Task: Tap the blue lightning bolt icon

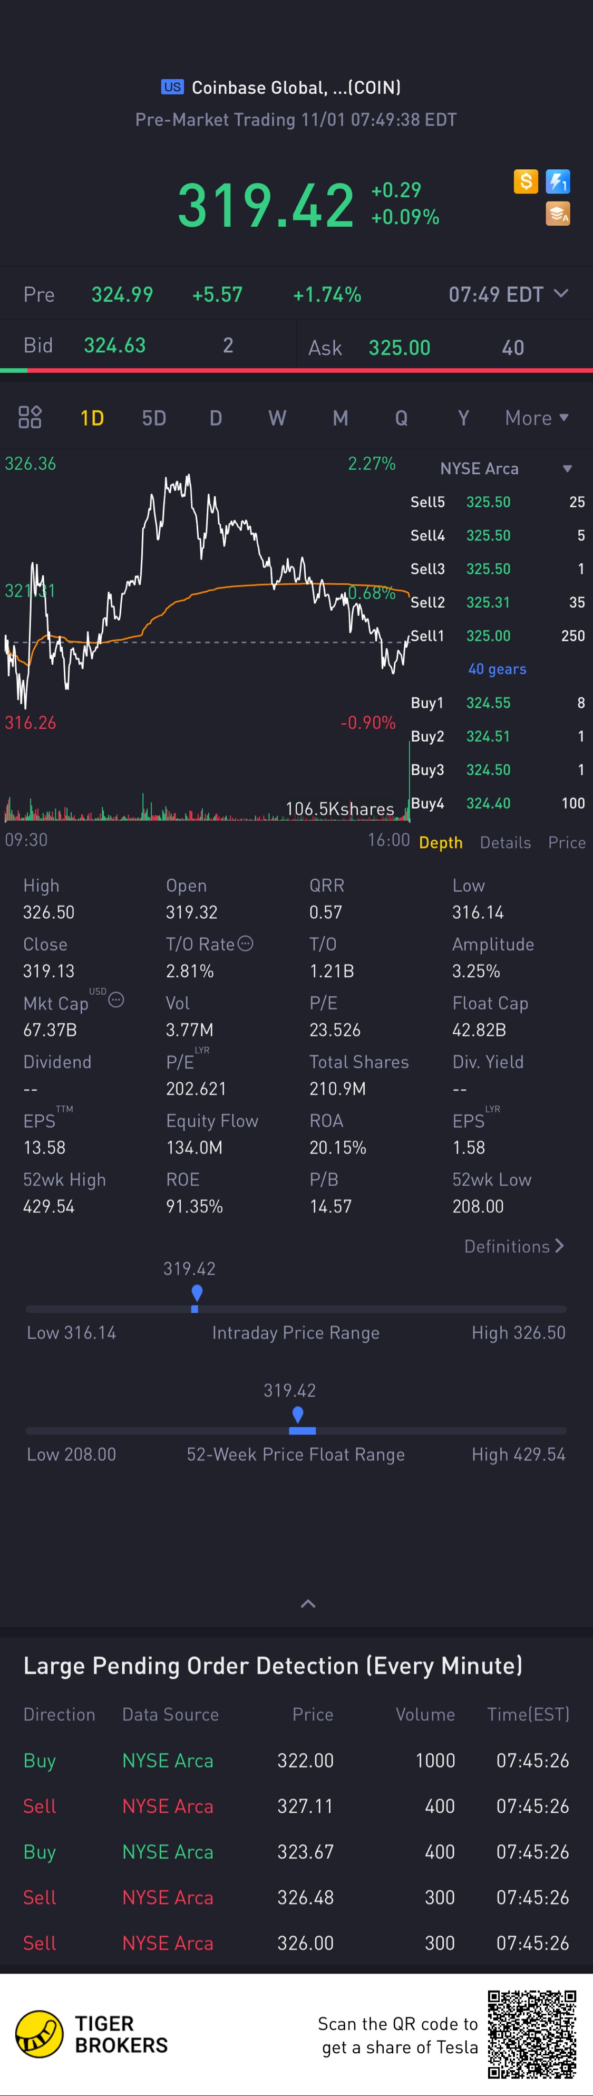Action: click(x=558, y=181)
